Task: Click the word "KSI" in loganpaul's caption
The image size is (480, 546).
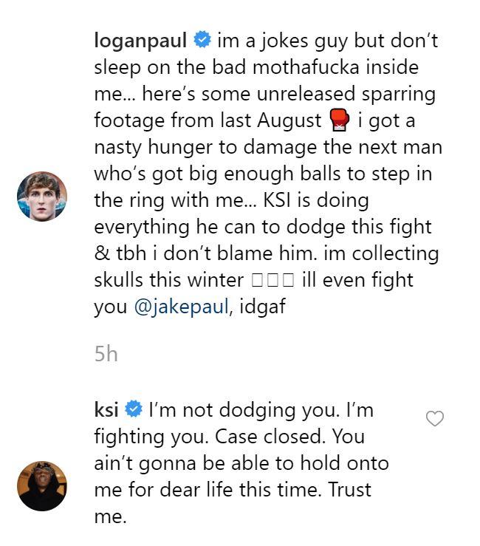Action: [283, 200]
